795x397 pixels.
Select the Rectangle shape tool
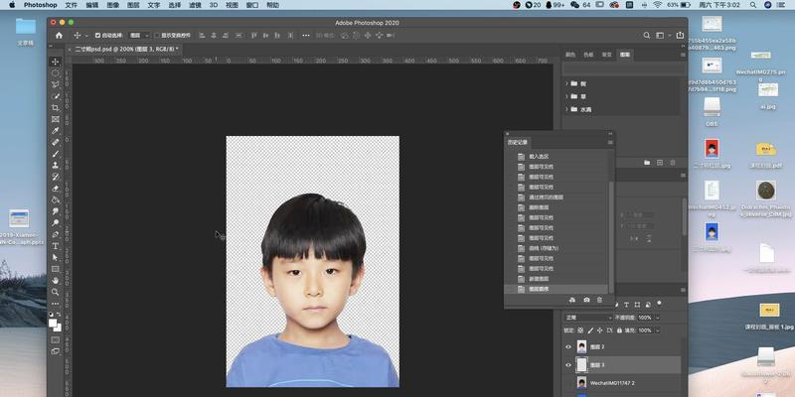tap(56, 269)
